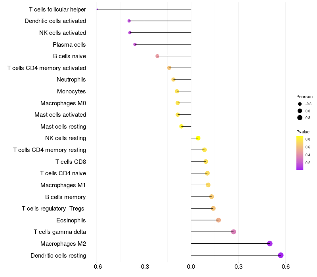Click the -0.6 x-axis tick label

[97, 267]
